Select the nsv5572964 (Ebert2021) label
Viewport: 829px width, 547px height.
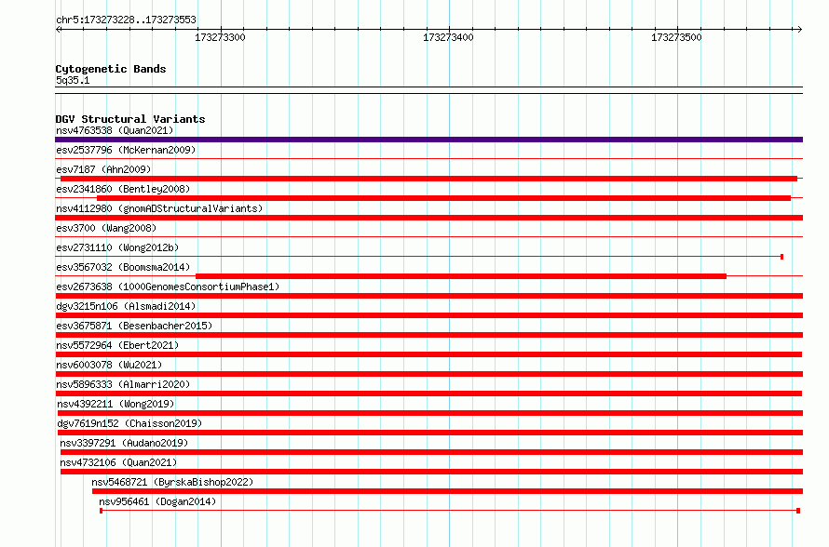tap(117, 345)
